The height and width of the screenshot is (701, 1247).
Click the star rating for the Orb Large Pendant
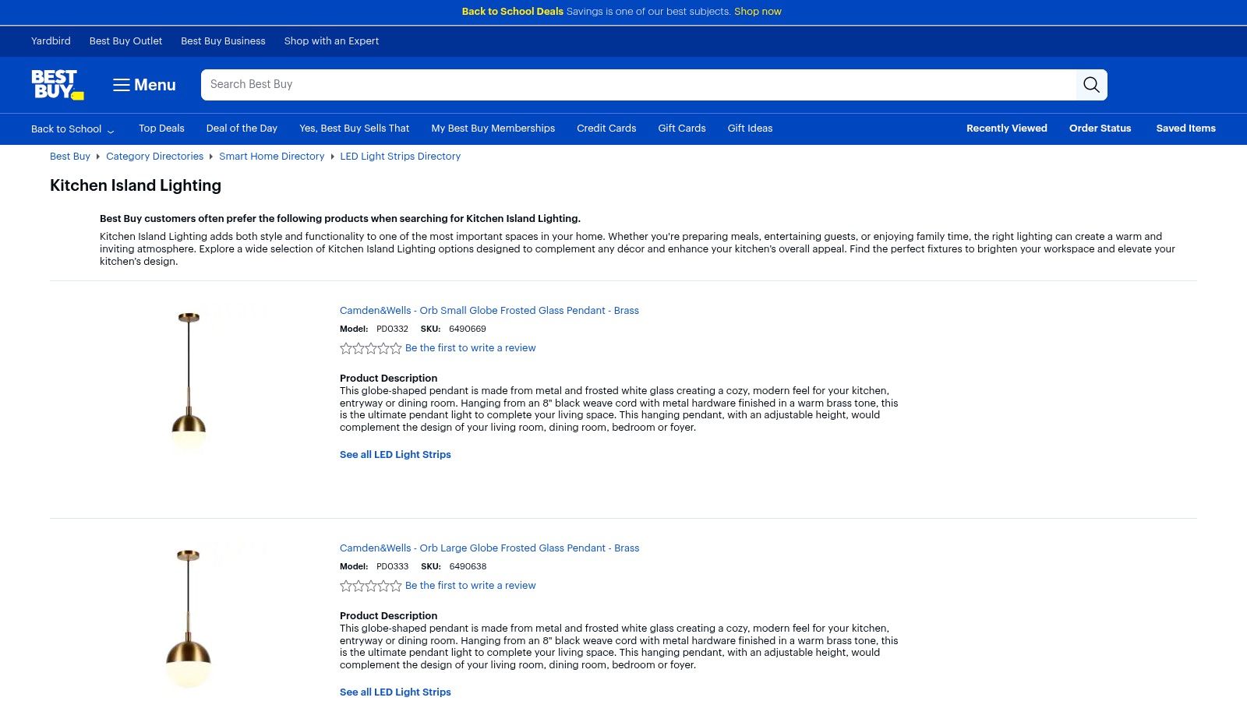tap(371, 586)
